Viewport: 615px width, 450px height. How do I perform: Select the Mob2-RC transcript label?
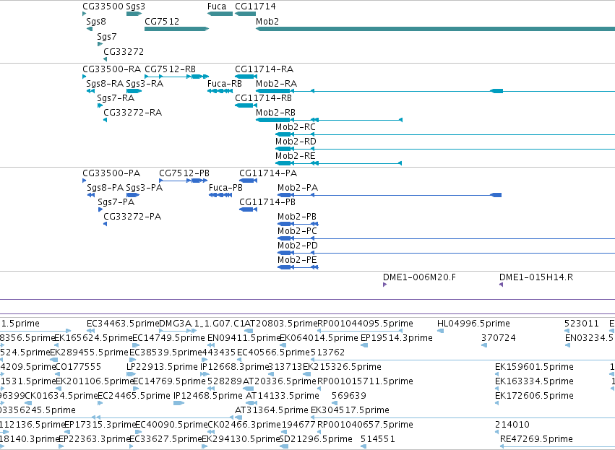tap(296, 127)
